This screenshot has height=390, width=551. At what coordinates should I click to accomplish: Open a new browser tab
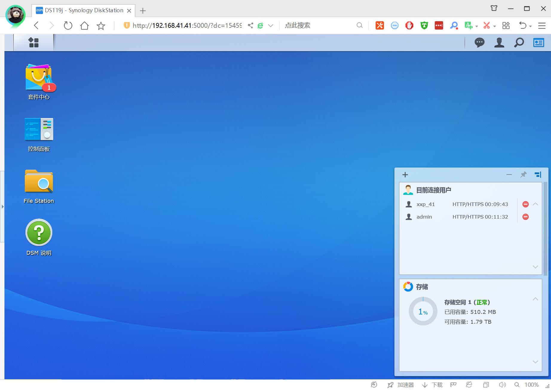tap(143, 11)
